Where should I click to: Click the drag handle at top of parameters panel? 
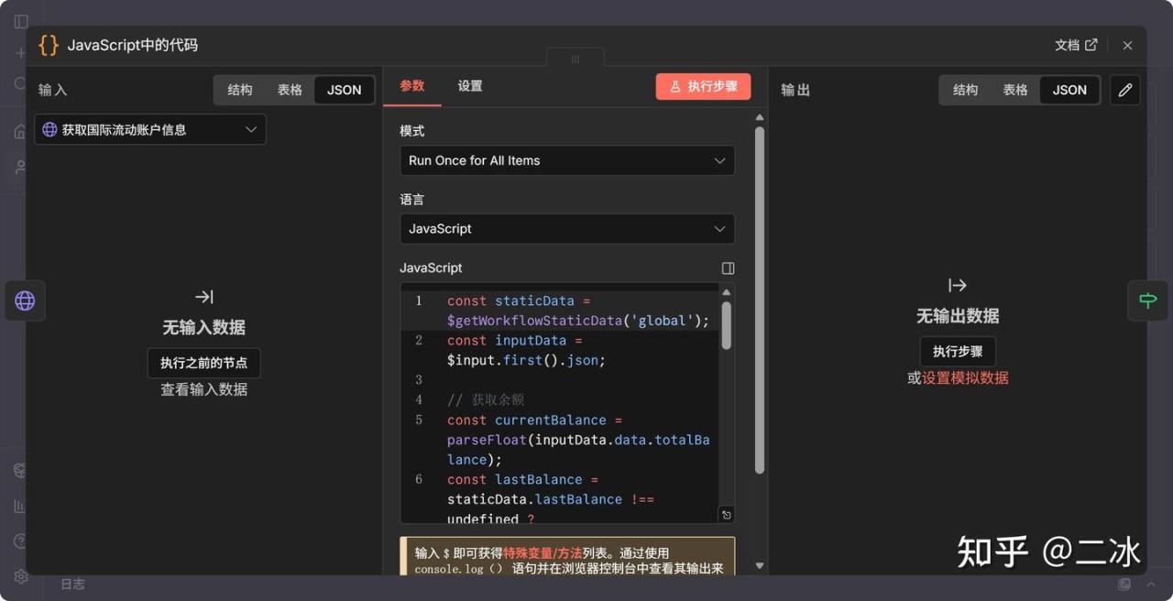(x=576, y=60)
